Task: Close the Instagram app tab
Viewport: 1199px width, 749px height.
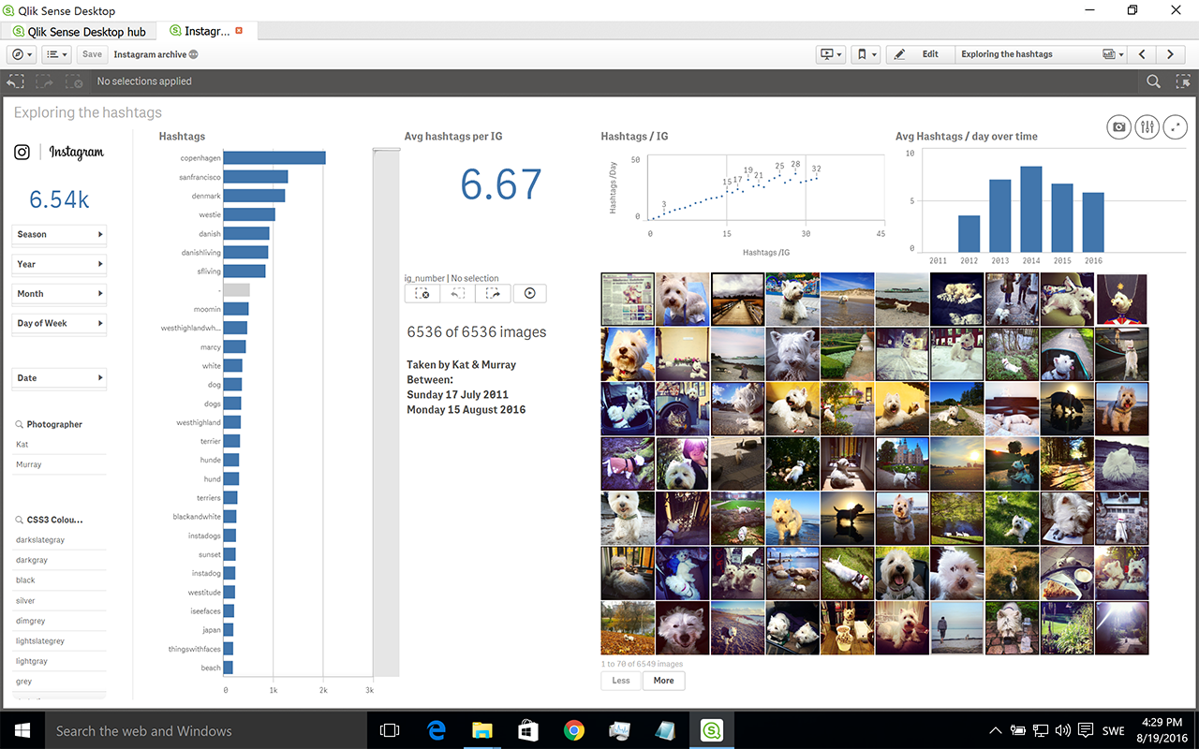Action: point(239,31)
